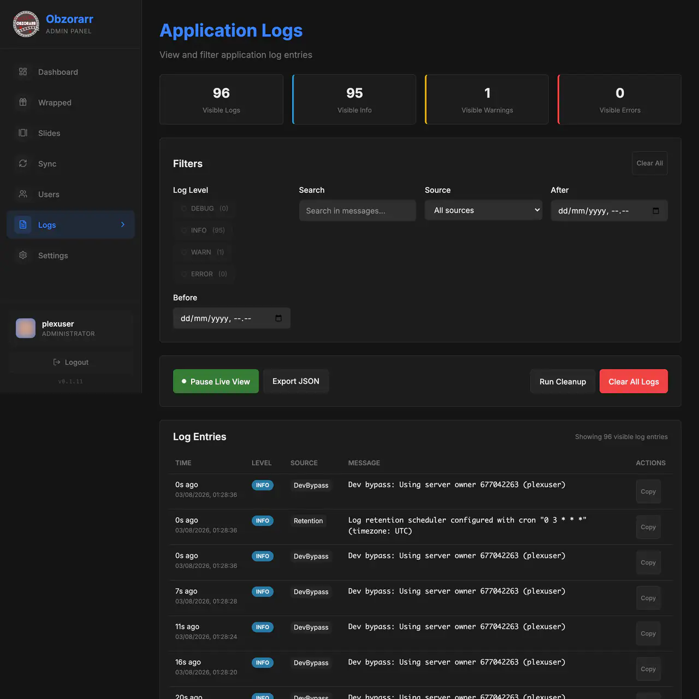
Task: Click the Settings gear icon
Action: pyautogui.click(x=23, y=255)
